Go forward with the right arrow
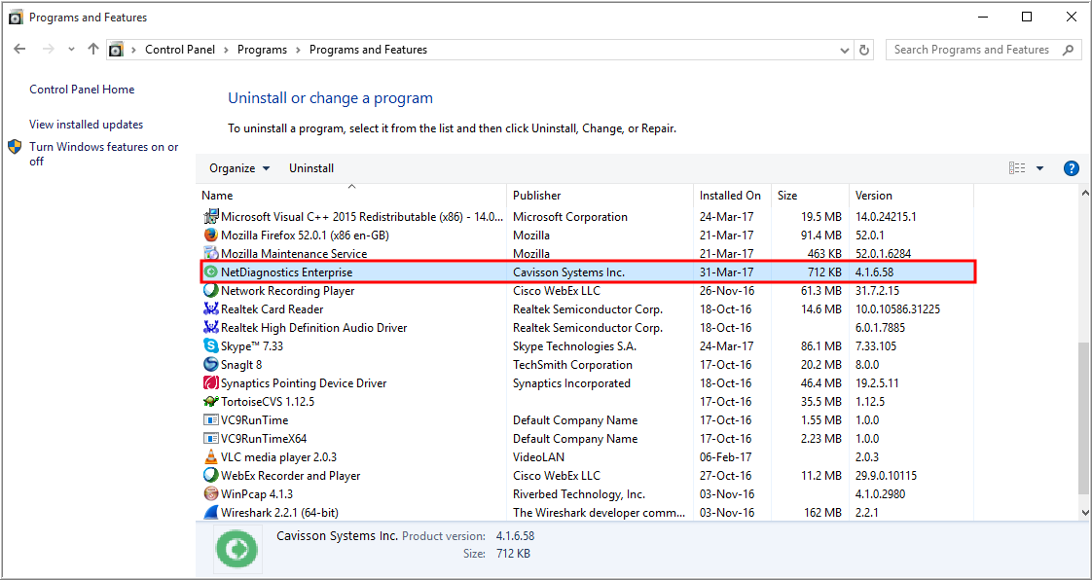Image resolution: width=1092 pixels, height=580 pixels. tap(48, 50)
